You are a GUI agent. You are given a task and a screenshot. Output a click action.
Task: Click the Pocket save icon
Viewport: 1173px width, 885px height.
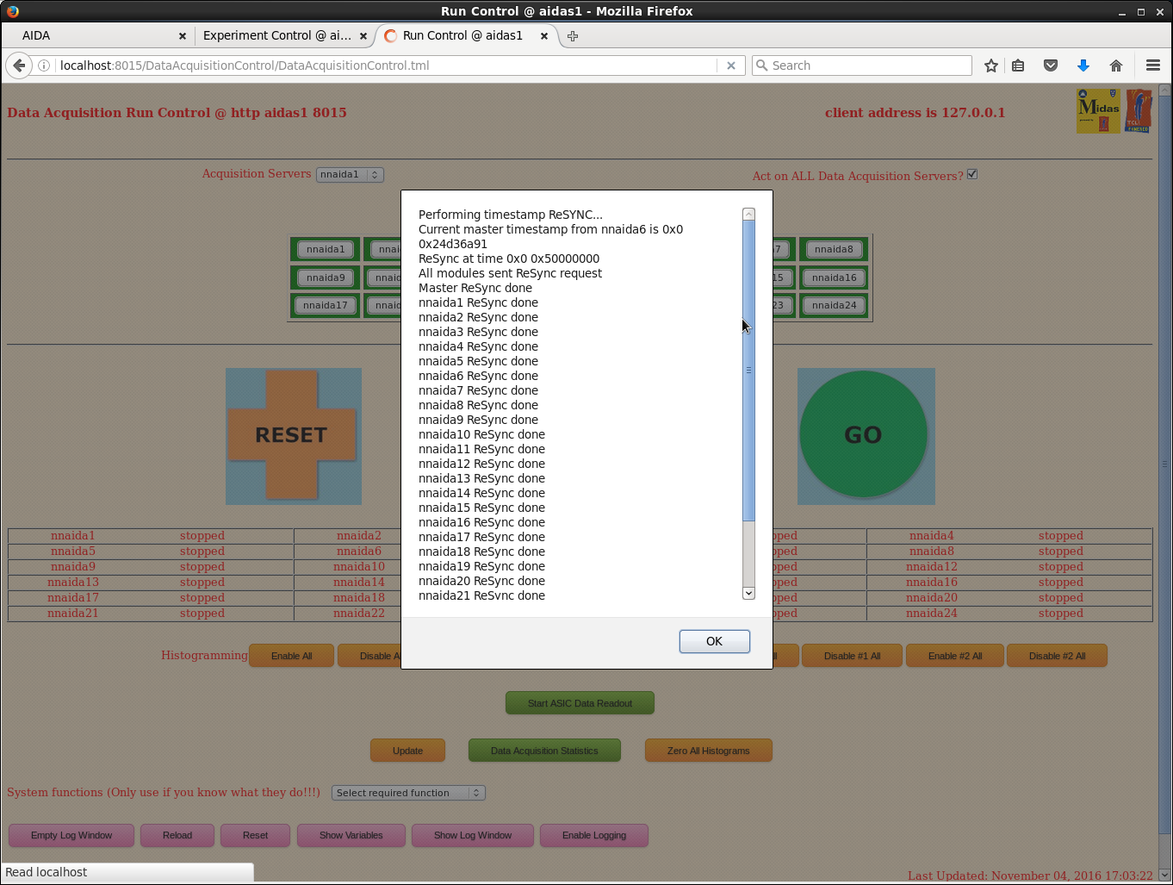1051,65
